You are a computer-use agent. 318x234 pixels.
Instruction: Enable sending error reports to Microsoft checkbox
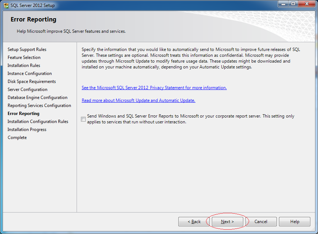coord(84,119)
